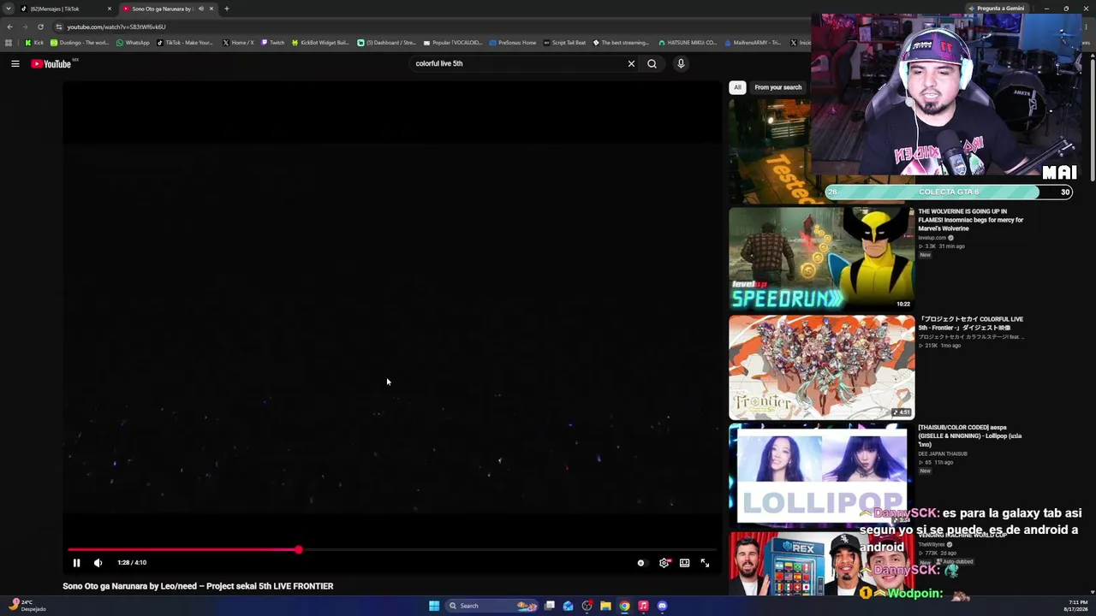Click the YouTube search field

click(x=518, y=63)
